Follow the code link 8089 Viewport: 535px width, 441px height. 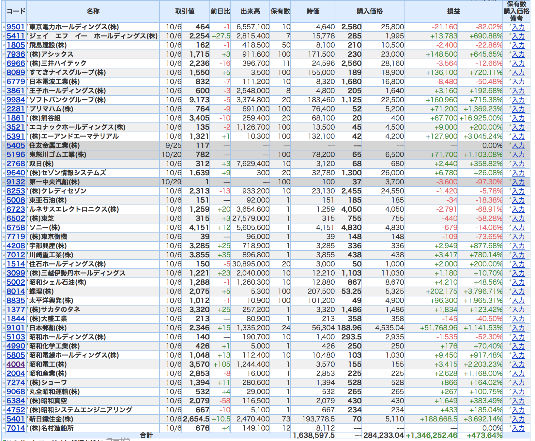pos(16,73)
